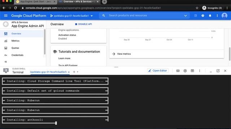The height and width of the screenshot is (129, 231).
Task: Minimize the Cloud Shell panel
Action: pyautogui.click(x=211, y=72)
